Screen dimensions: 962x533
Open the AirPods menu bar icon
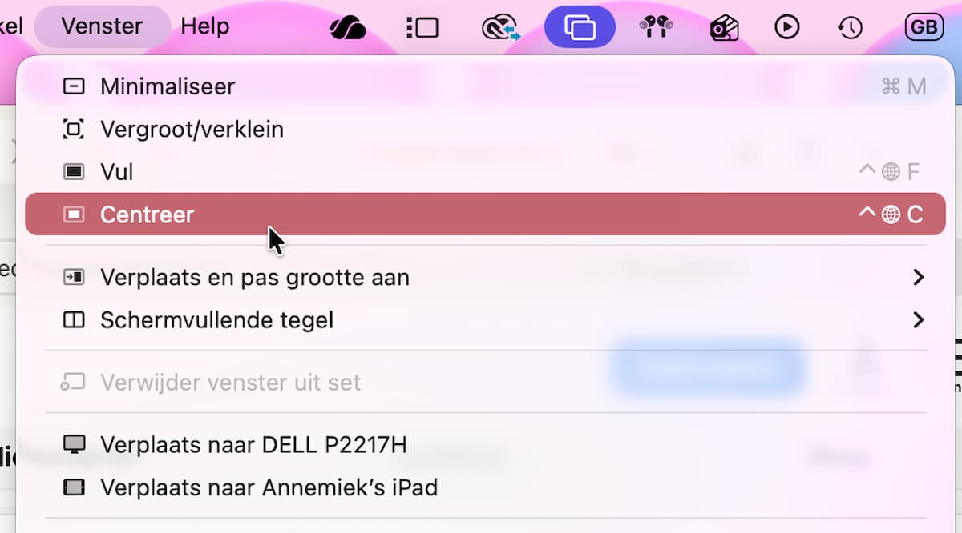point(656,28)
